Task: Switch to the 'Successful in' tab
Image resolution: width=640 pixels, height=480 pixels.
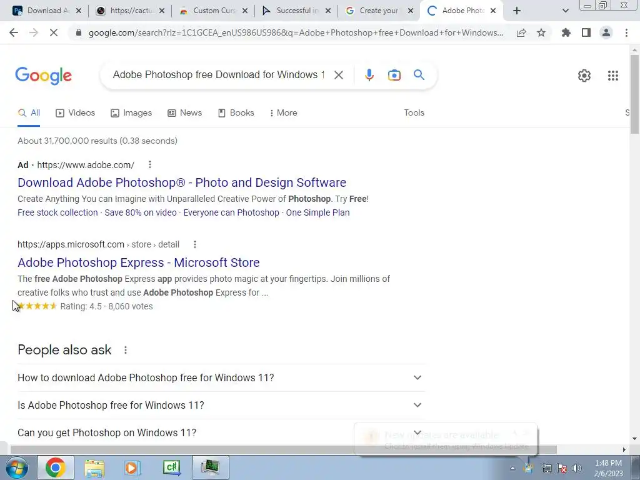Action: (295, 11)
